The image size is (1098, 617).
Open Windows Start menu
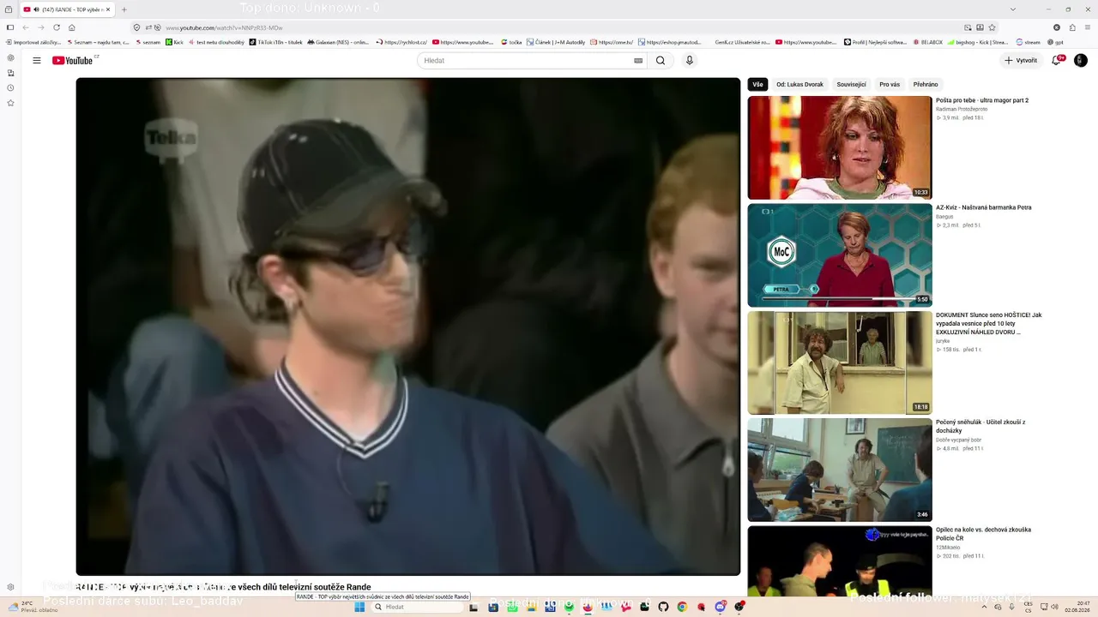point(359,607)
